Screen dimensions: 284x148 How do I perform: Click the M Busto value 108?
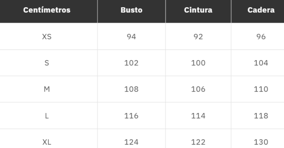tap(132, 90)
